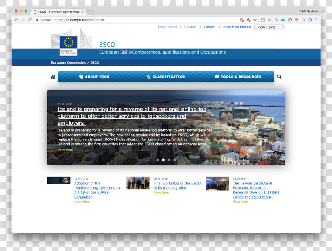The width and height of the screenshot is (332, 251).
Task: Click Search on Europa link
Action: click(237, 27)
